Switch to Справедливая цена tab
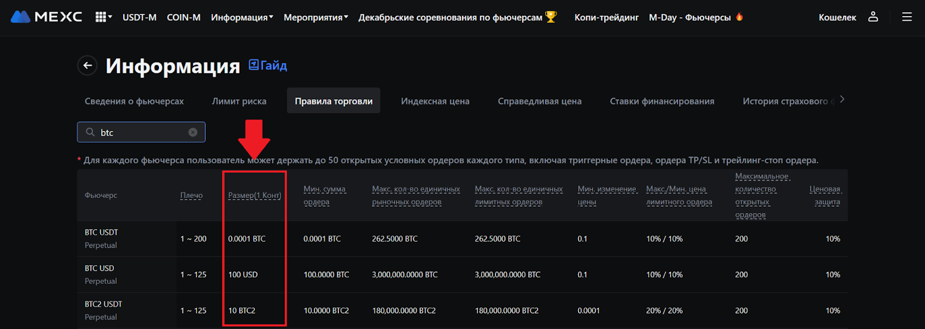Image resolution: width=925 pixels, height=329 pixels. point(539,101)
